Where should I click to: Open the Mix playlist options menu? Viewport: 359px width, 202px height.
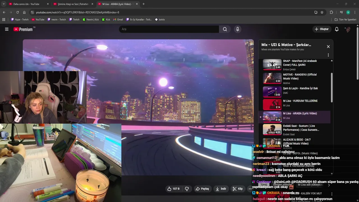[x=328, y=55]
